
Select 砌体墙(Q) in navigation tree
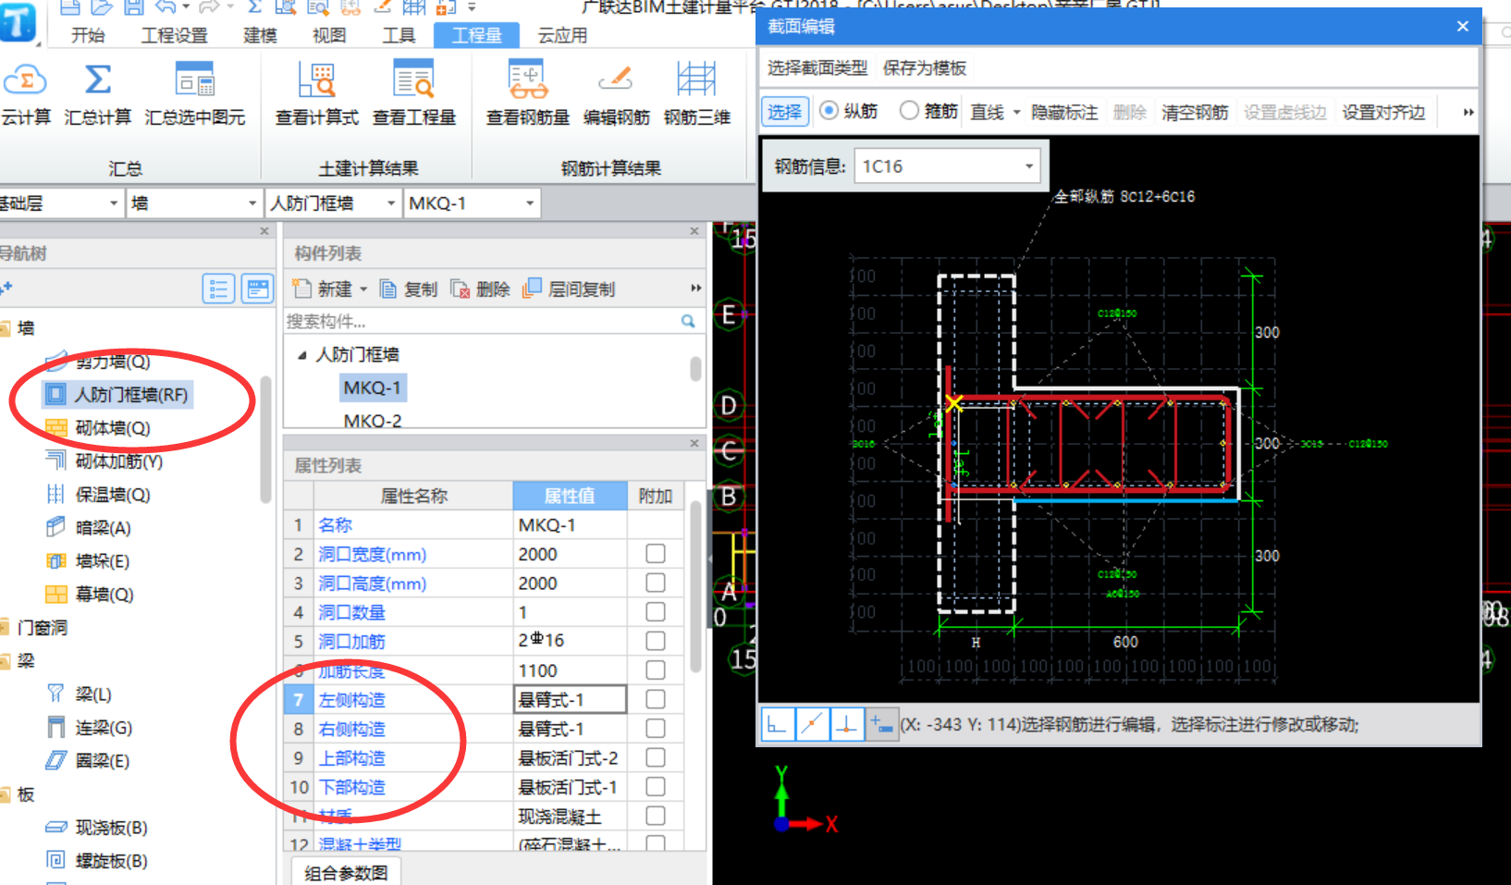(x=99, y=428)
